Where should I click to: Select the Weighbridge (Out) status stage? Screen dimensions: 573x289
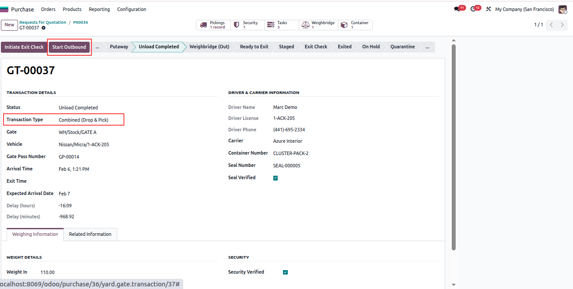click(209, 47)
